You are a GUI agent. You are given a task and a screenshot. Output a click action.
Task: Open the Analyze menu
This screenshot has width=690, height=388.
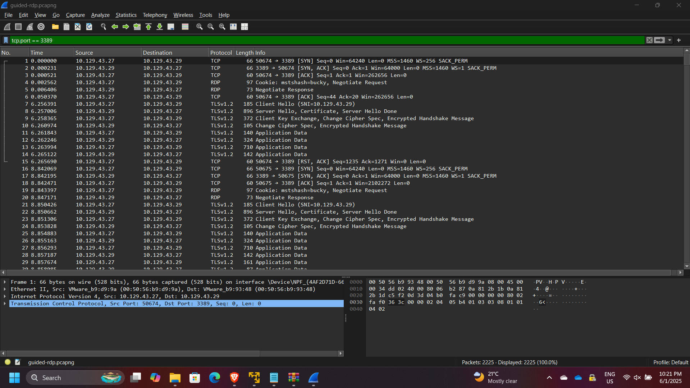[x=100, y=15]
